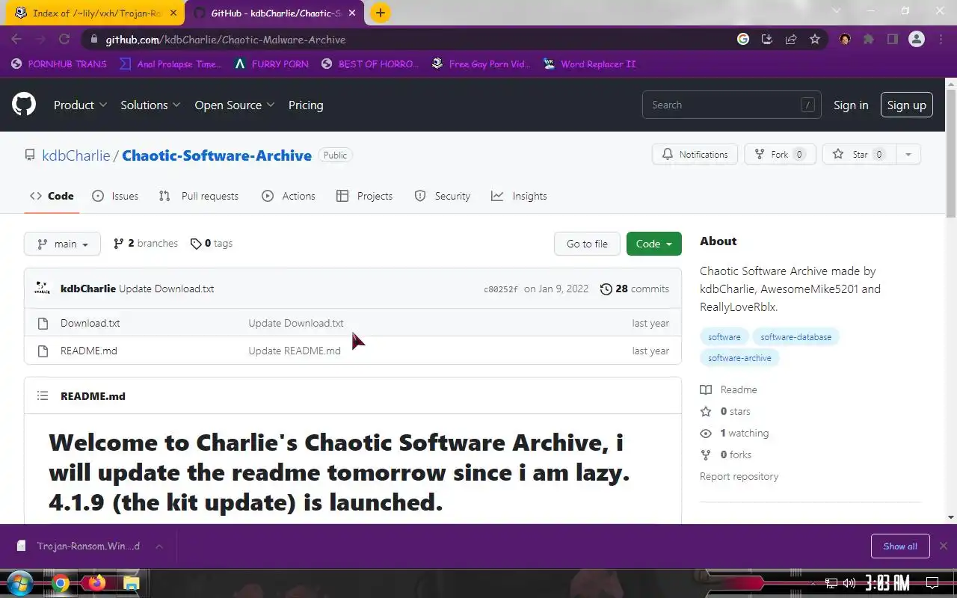The width and height of the screenshot is (957, 598).
Task: Open README.md in the file list
Action: pyautogui.click(x=88, y=351)
